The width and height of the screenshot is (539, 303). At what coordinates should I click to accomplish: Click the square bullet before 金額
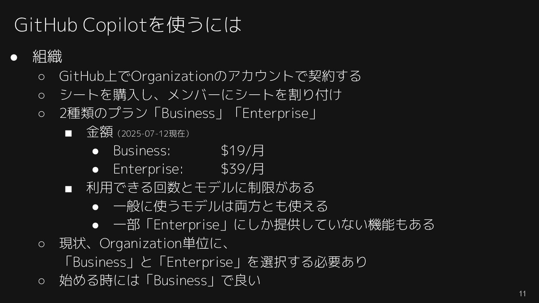point(68,133)
